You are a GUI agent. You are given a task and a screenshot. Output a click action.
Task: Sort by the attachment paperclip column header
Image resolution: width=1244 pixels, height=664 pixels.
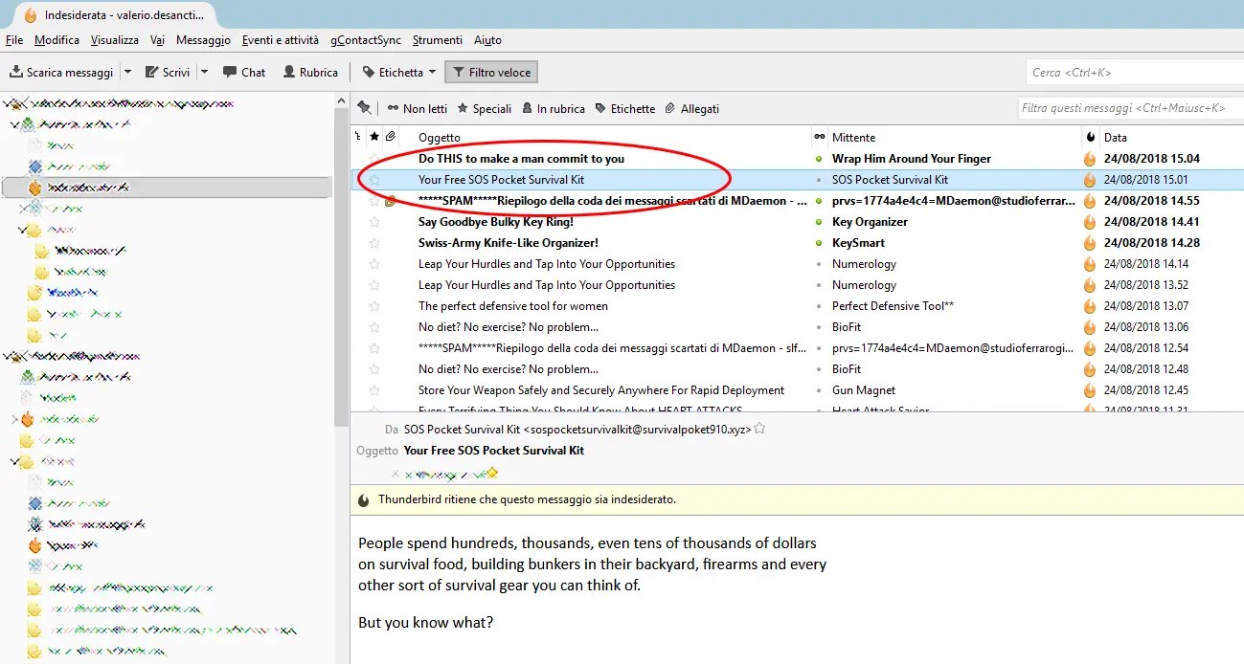click(390, 137)
